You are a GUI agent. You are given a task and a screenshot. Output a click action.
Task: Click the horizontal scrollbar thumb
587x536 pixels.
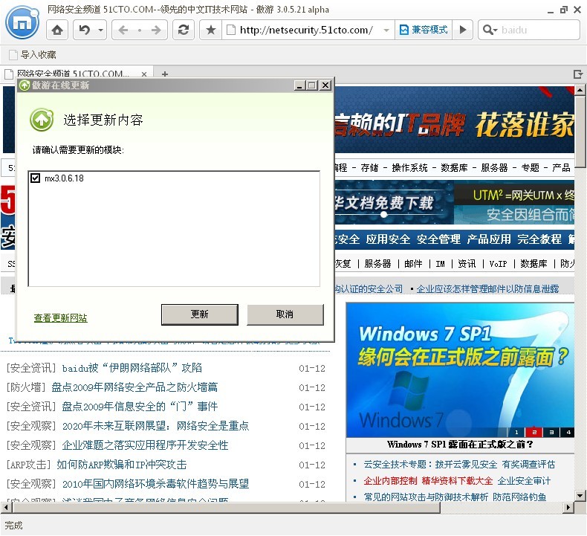pos(226,508)
